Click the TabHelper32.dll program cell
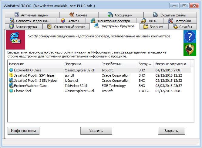The width and height of the screenshot is (202, 148). (x=76, y=86)
